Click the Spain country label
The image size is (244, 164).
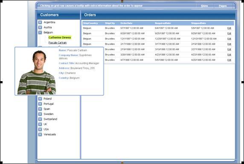pyautogui.click(x=46, y=109)
